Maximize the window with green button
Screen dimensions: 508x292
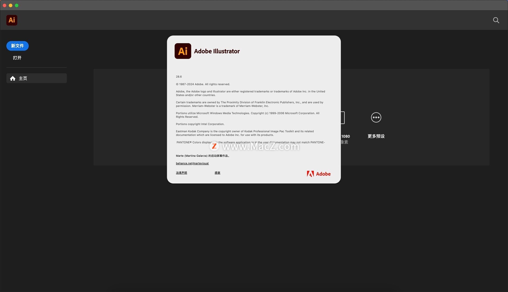click(x=17, y=5)
